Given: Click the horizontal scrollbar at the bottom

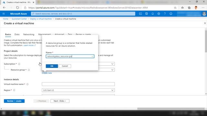Looking at the screenshot, I should tap(171, 109).
